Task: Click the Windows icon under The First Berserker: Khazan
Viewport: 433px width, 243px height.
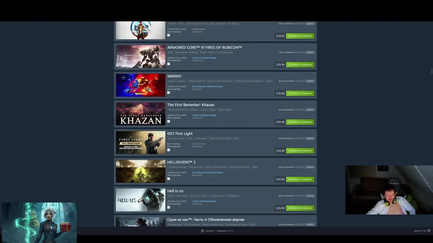Action: point(168,121)
